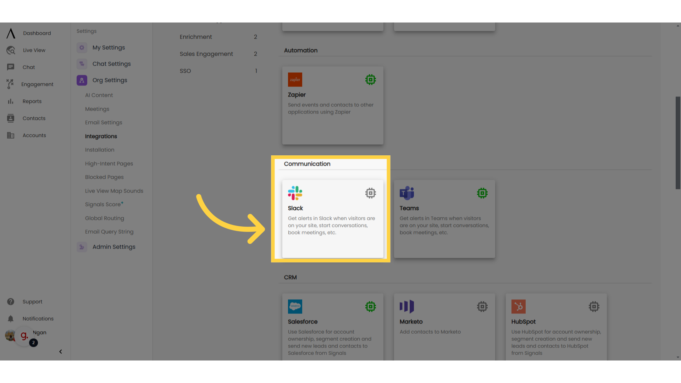Click the Slack logo

point(295,193)
